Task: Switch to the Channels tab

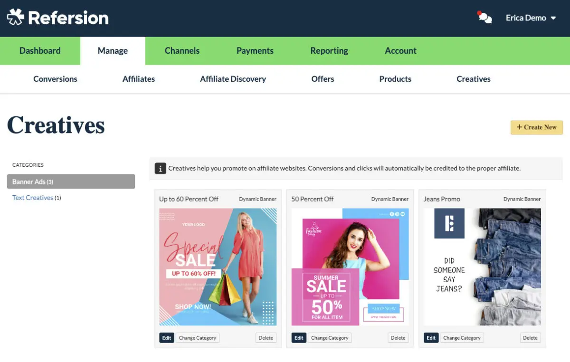Action: coord(182,51)
